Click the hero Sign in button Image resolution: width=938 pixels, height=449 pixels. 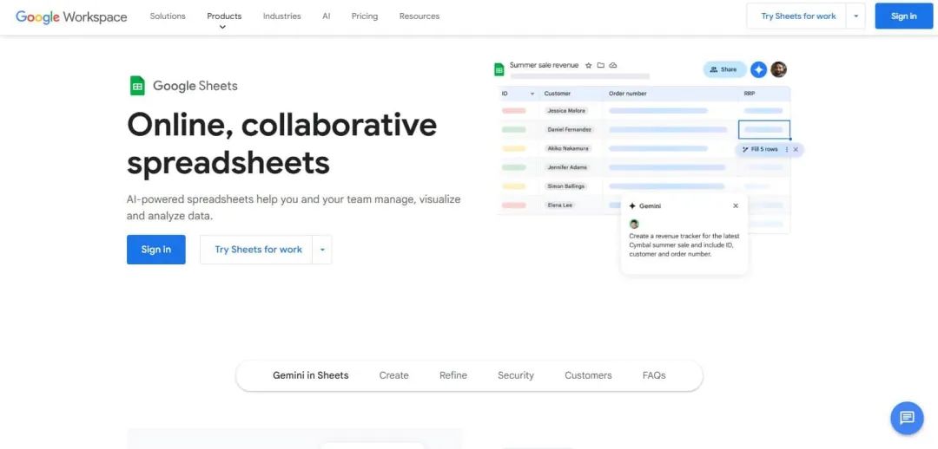[156, 250]
